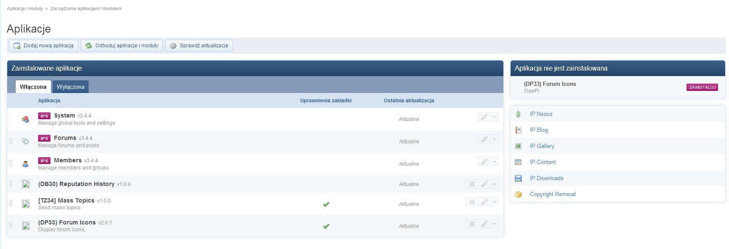
Task: Click Dodaj nową aplikację button
Action: point(44,46)
